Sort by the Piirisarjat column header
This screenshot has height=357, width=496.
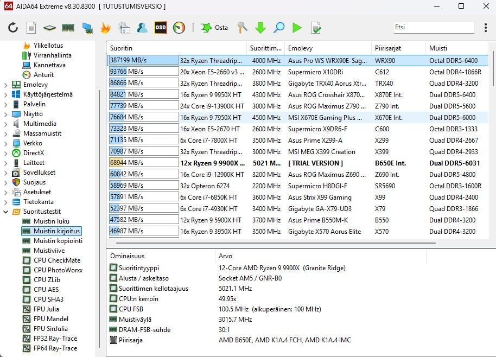coord(398,48)
